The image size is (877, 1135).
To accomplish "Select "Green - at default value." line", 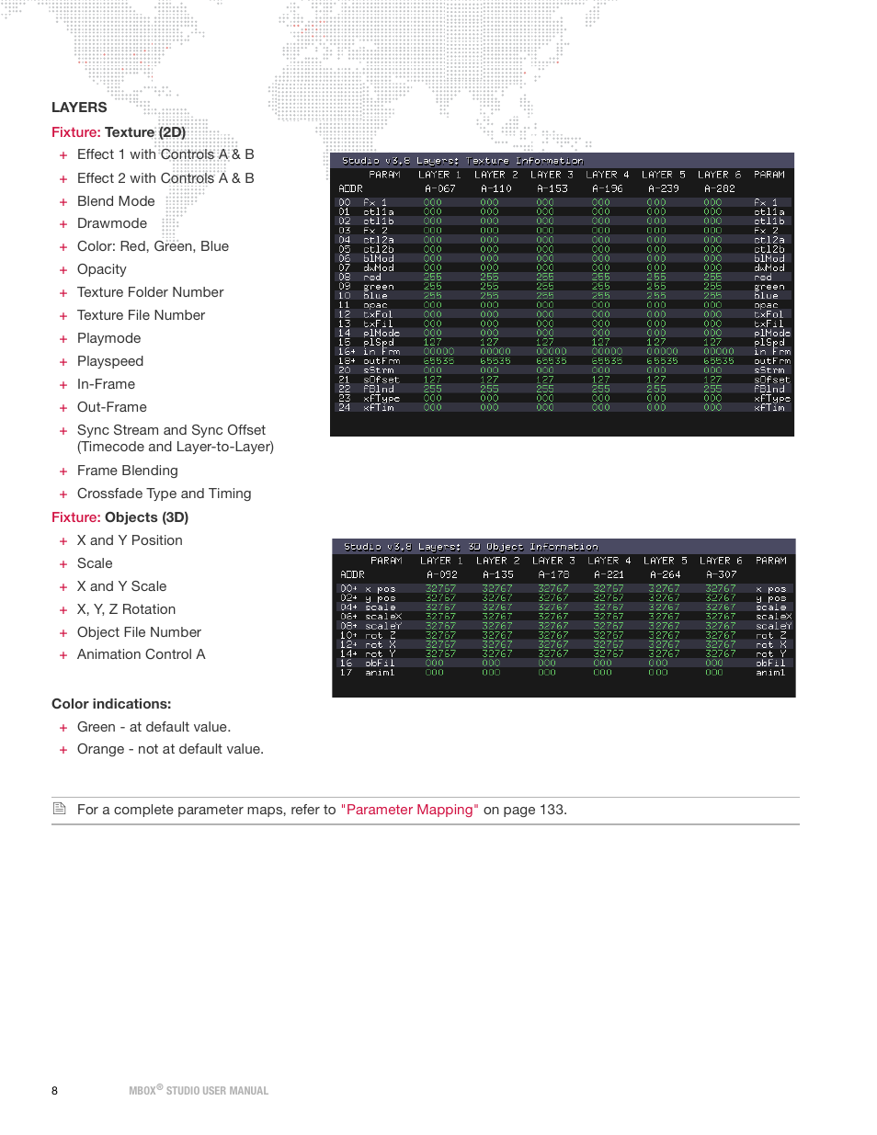I will (x=154, y=727).
